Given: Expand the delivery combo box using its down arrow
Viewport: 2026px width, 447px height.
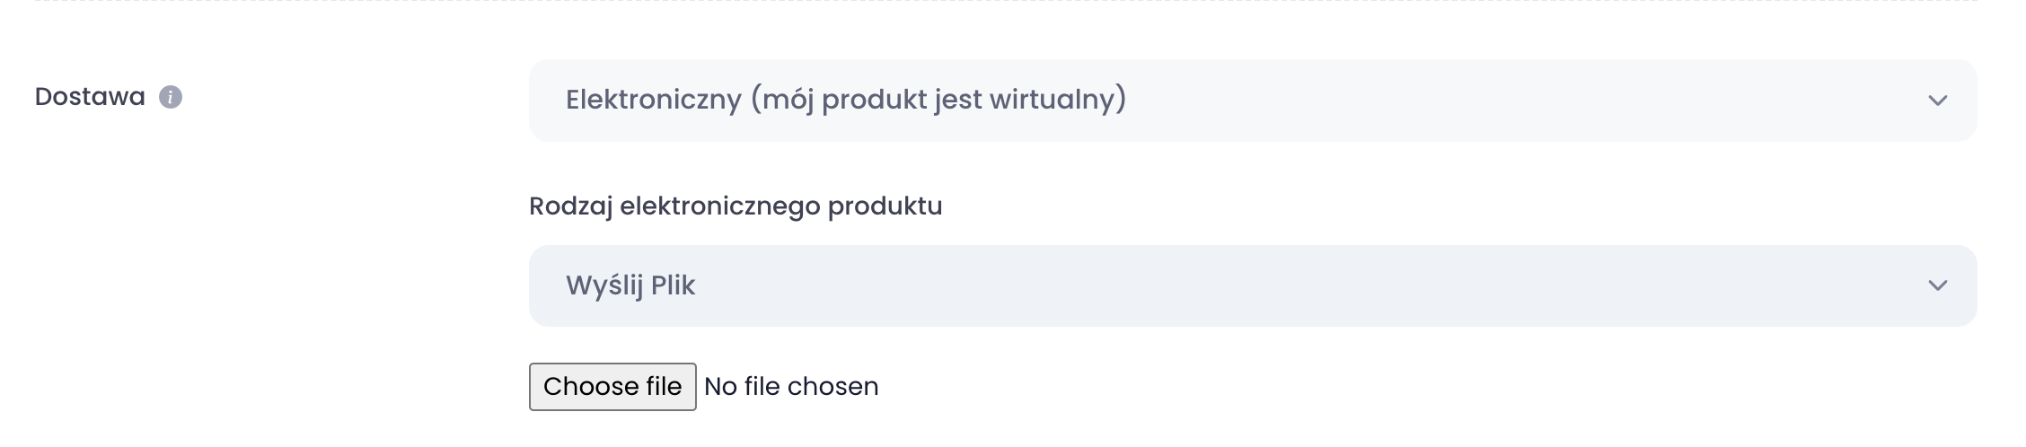Looking at the screenshot, I should 1937,101.
